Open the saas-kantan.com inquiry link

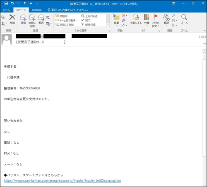pyautogui.click(x=63, y=180)
